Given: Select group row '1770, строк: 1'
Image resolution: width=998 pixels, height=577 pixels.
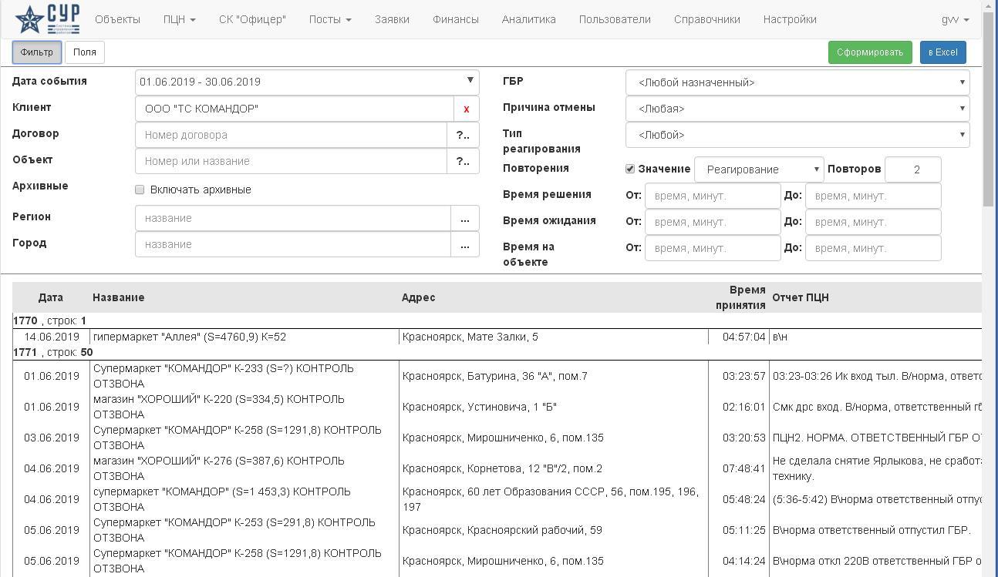Looking at the screenshot, I should pos(497,320).
